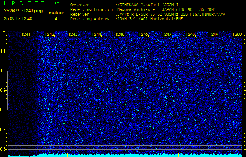Click the 1249 time axis label

[214, 34]
